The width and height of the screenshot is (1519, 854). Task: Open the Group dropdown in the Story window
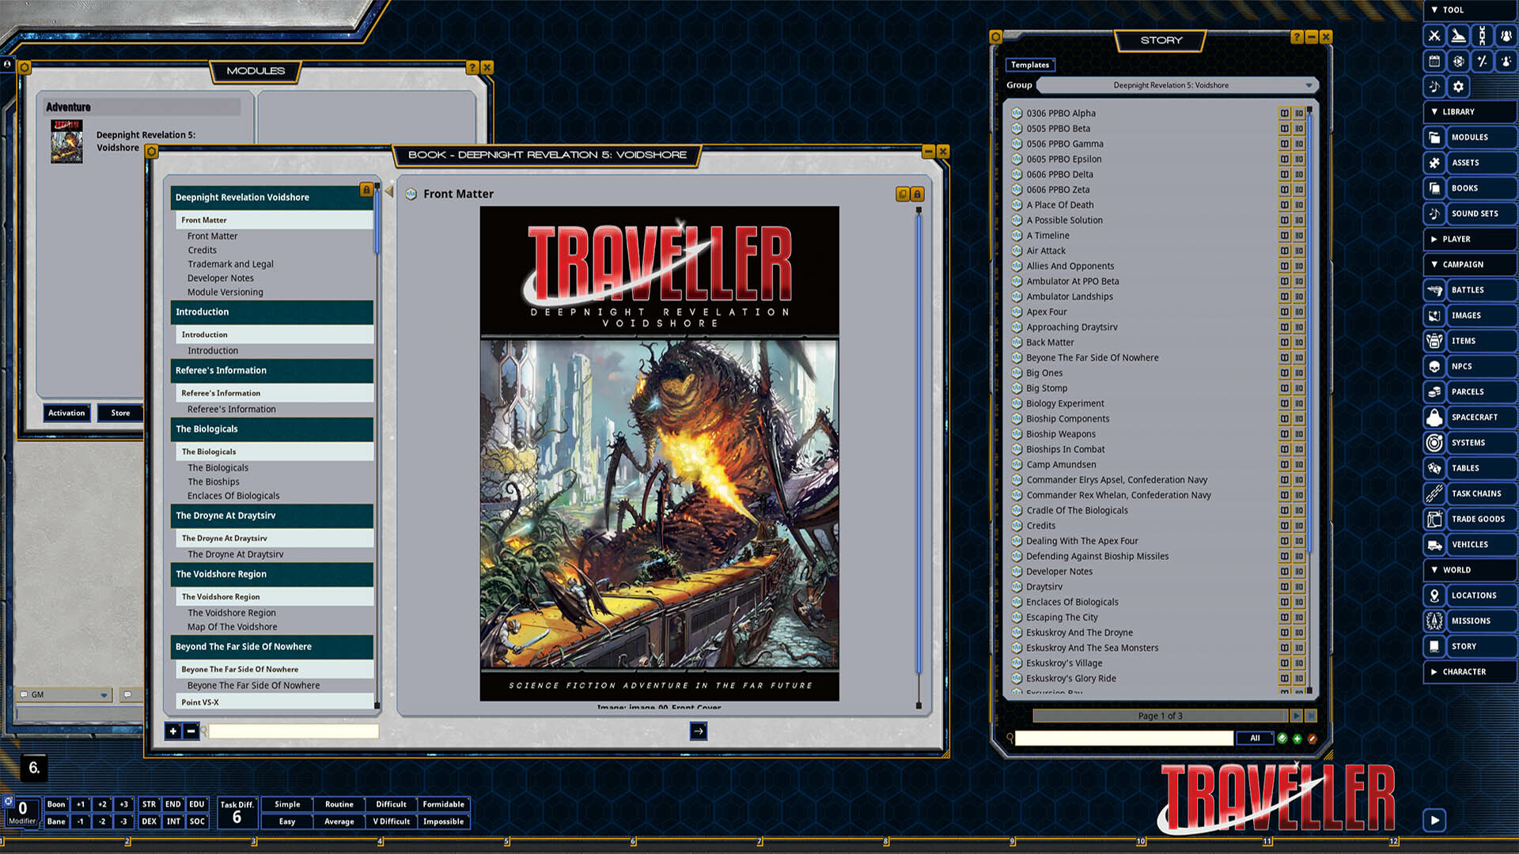[x=1175, y=85]
